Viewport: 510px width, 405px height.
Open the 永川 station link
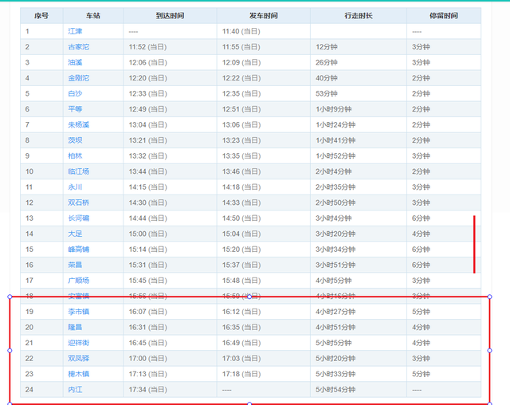pos(75,187)
